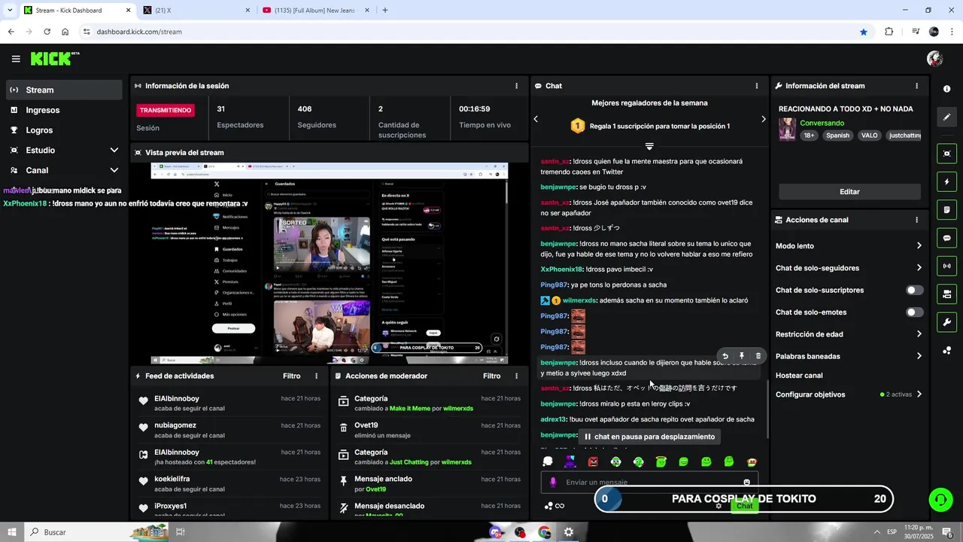Pick the red angry emote in the quick row
This screenshot has width=963, height=542.
593,461
